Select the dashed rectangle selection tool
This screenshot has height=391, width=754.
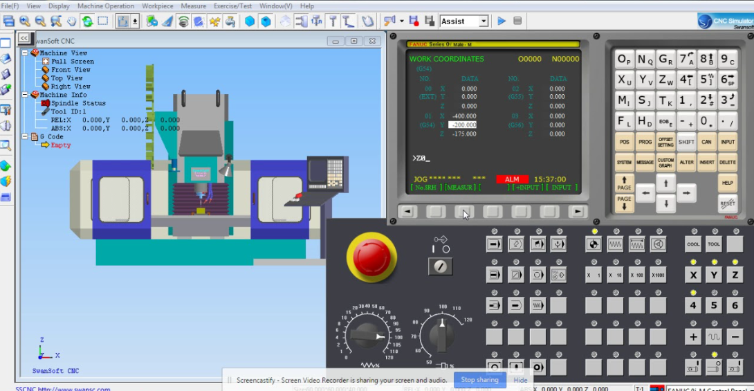click(103, 21)
